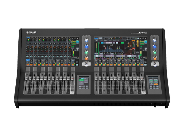Tap the green button on left utility screen
184x136 pixels.
(81, 80)
